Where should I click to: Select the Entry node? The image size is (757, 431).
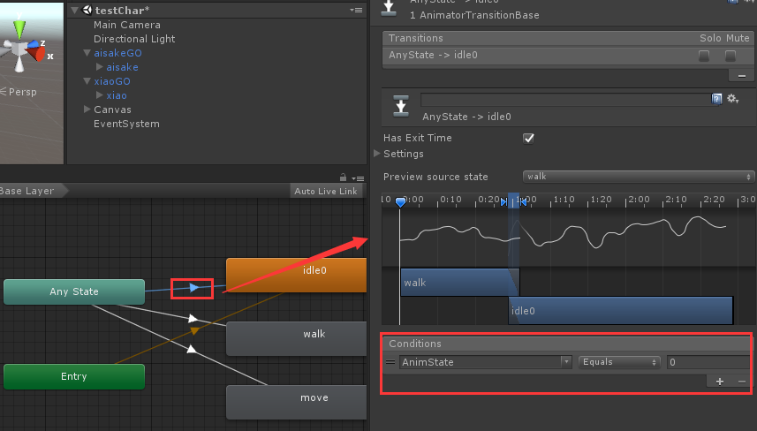click(74, 376)
